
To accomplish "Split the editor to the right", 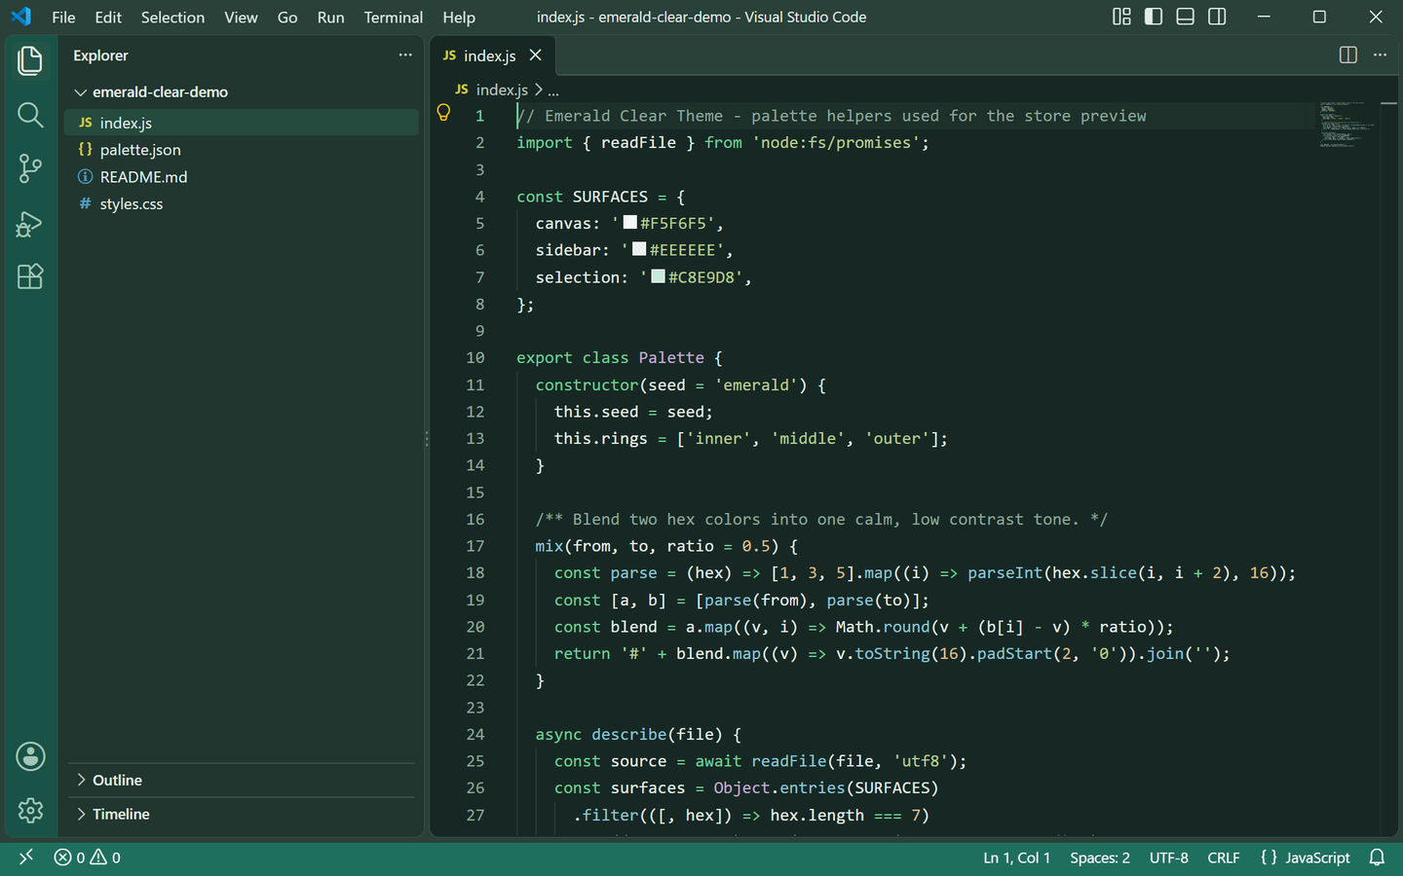I will click(1348, 55).
